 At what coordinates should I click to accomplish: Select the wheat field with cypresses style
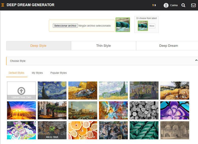click(113, 91)
